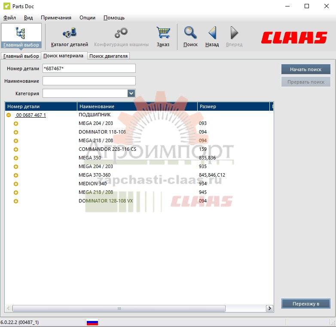Expand the DOMINATOR 128-108 VX row

click(16, 201)
